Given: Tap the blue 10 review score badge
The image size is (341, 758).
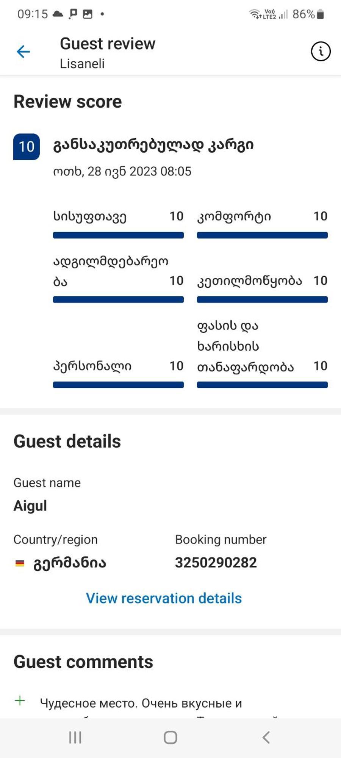Looking at the screenshot, I should [x=27, y=147].
